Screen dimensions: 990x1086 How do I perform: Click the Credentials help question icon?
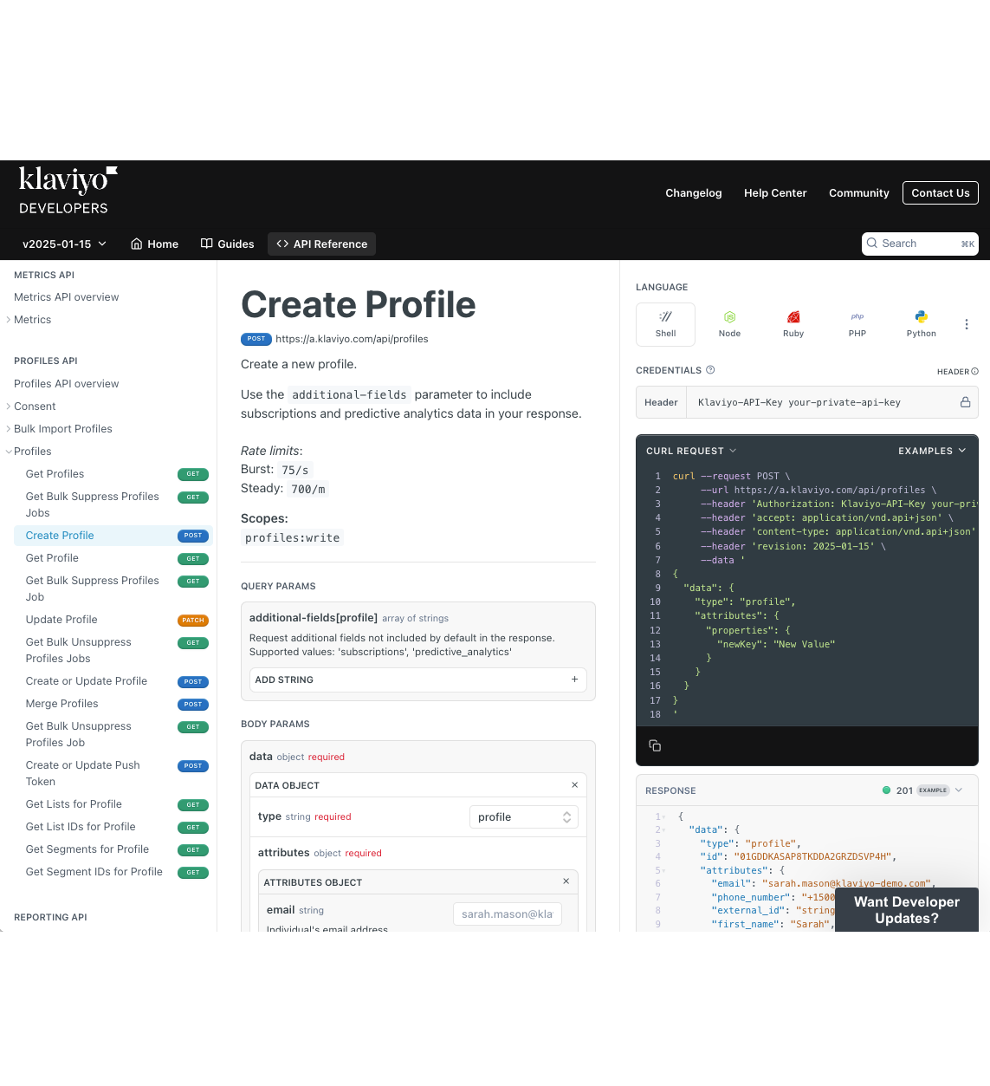(x=710, y=370)
